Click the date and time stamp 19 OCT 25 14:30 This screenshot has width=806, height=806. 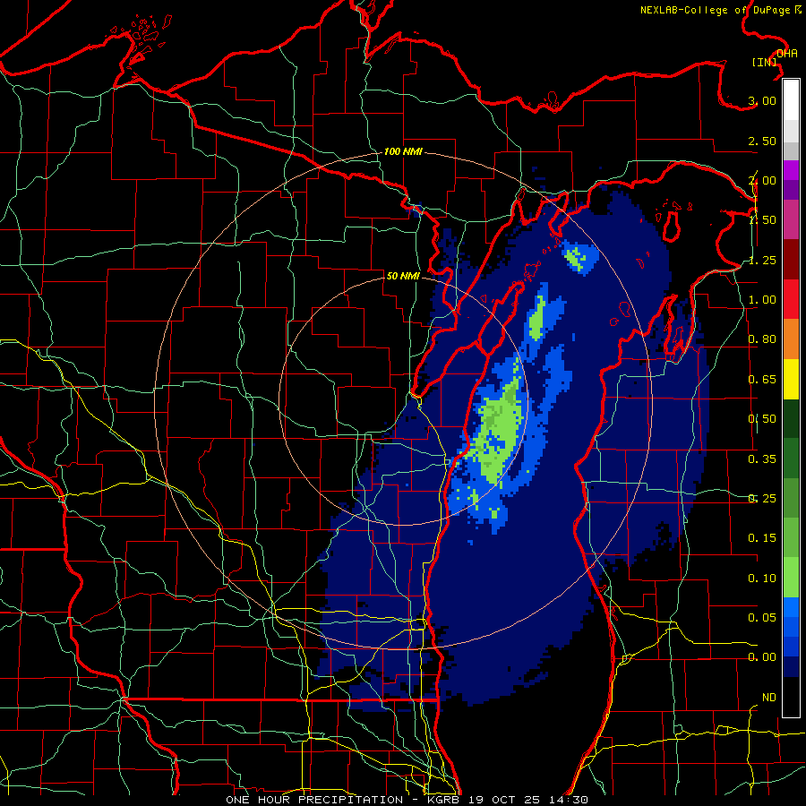click(x=528, y=800)
